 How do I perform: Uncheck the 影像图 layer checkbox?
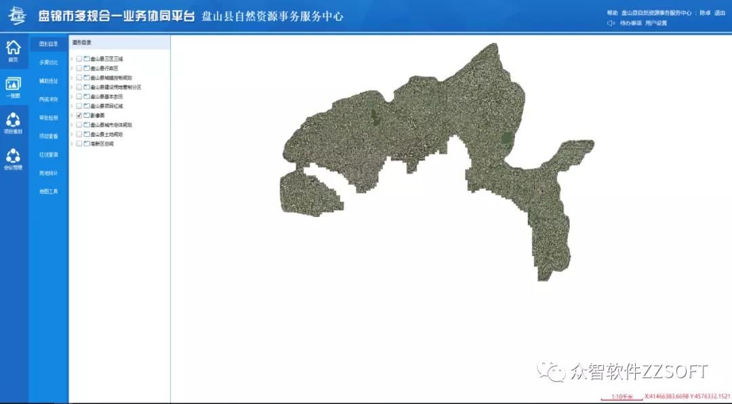(x=77, y=115)
